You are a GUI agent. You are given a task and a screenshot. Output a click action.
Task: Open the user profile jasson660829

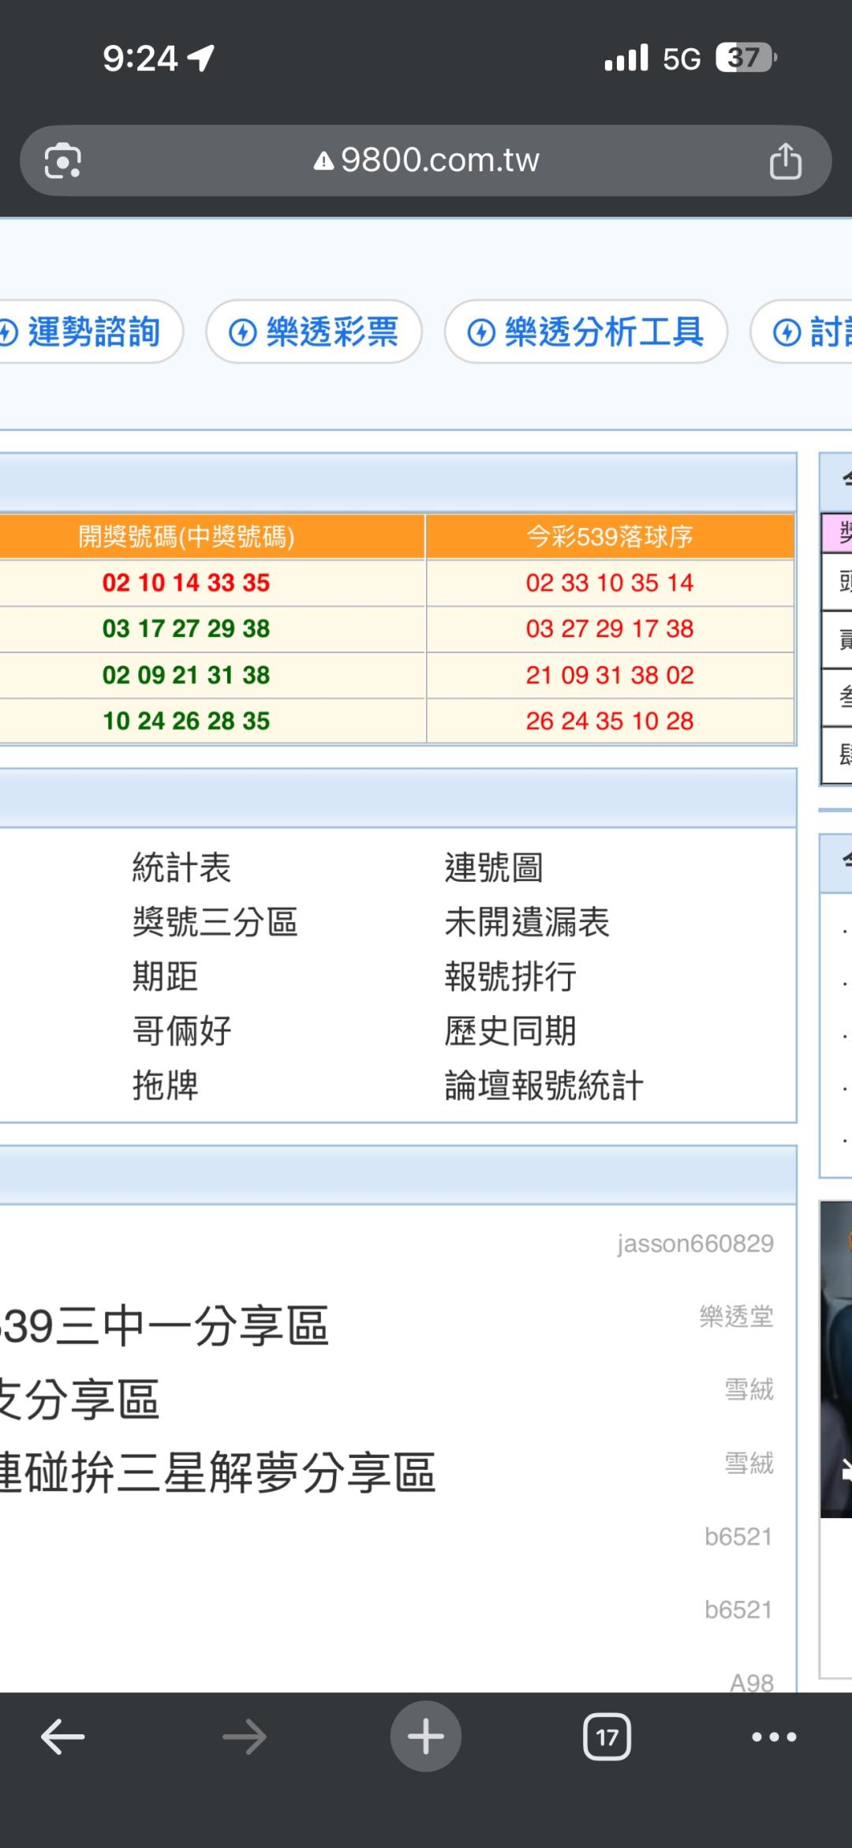(x=695, y=1244)
